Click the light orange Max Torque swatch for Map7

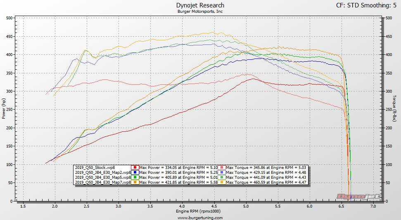pos(222,182)
